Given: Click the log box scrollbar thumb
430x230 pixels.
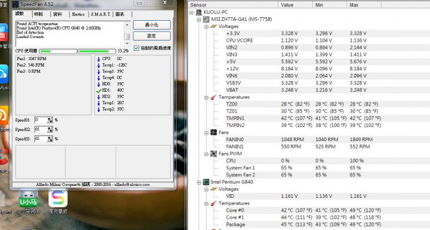Looking at the screenshot, I should pos(127,36).
